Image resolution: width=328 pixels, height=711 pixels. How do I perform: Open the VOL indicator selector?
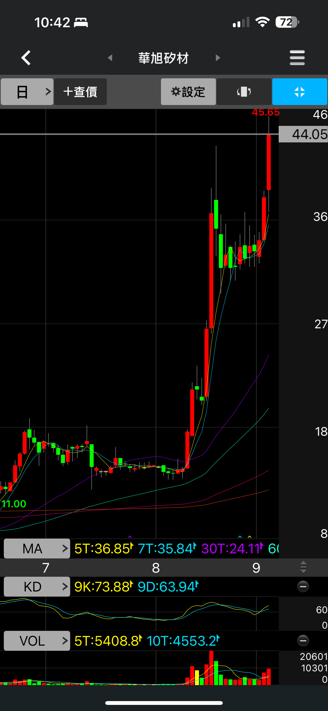tap(37, 641)
